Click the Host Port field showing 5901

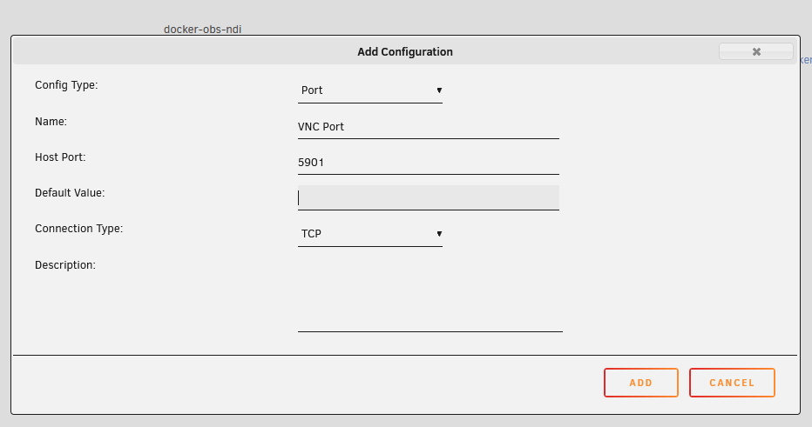pyautogui.click(x=429, y=163)
